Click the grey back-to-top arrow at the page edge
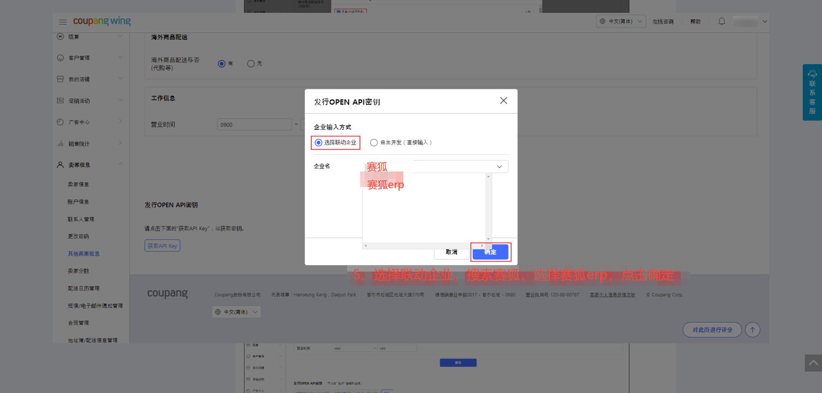 coord(813,363)
